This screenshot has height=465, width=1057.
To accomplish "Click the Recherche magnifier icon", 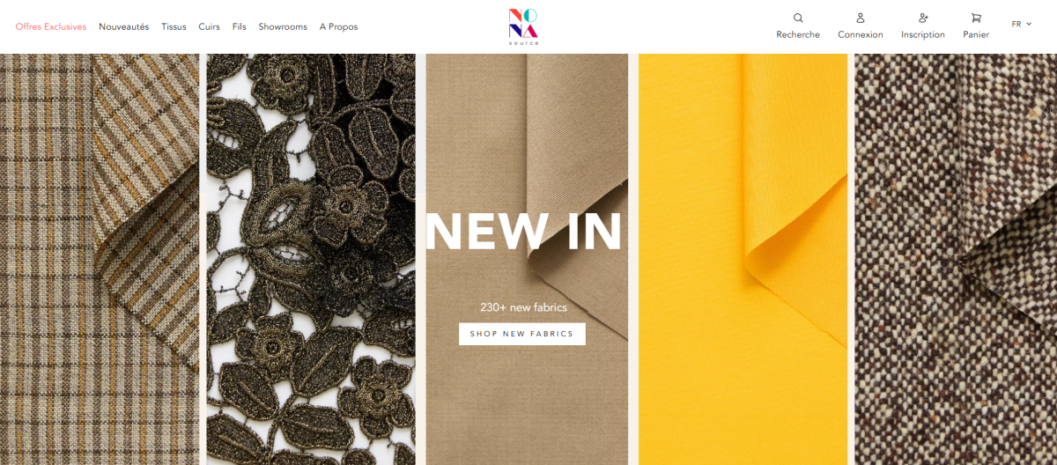I will coord(798,18).
